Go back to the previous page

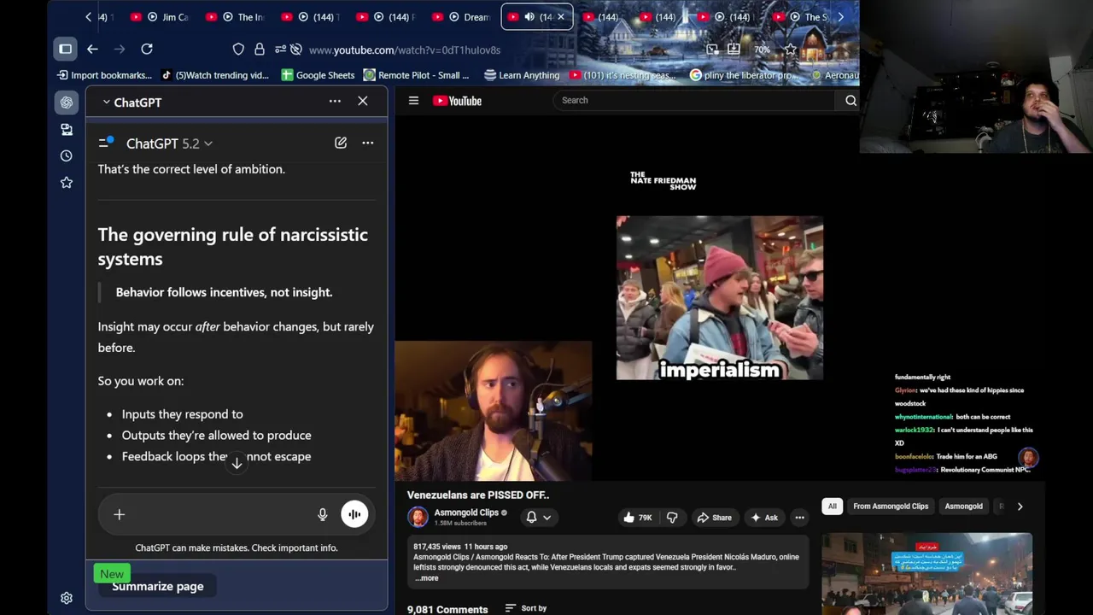tap(92, 50)
